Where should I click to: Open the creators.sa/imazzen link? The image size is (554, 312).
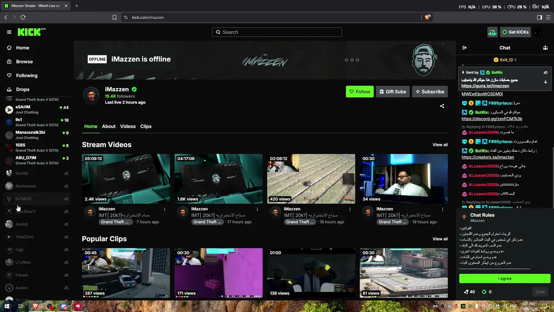(488, 157)
